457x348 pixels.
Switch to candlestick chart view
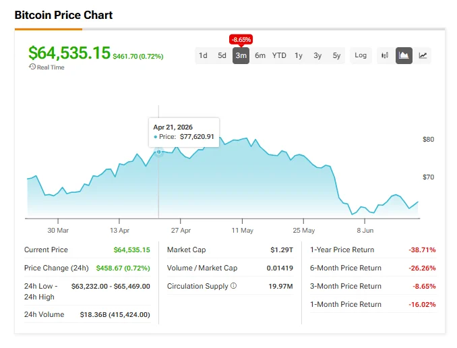[385, 55]
